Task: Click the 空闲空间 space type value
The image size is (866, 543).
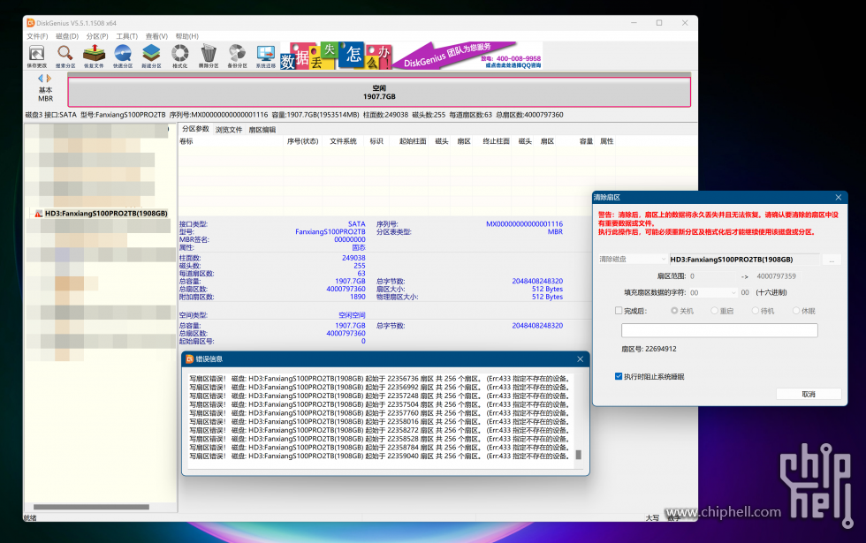Action: (x=352, y=315)
